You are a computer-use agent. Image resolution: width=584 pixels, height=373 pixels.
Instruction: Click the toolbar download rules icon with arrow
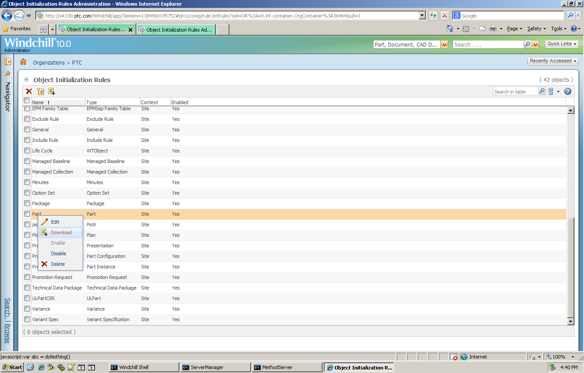[x=51, y=91]
